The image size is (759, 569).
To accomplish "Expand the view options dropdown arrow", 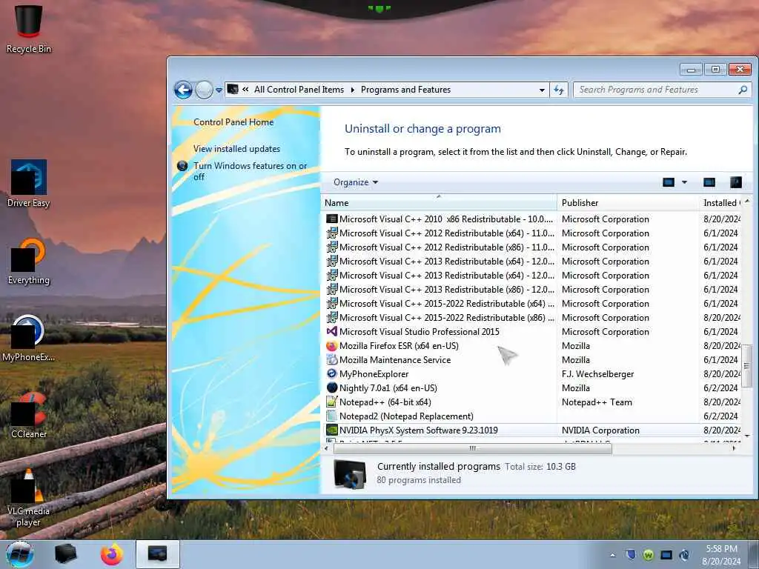I will point(684,182).
